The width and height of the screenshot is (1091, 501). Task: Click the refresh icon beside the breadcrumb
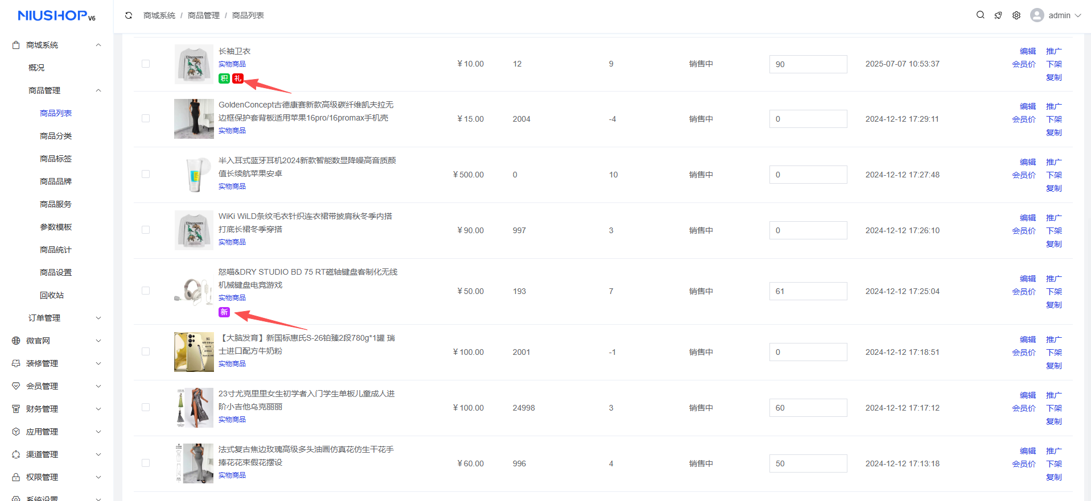[129, 15]
